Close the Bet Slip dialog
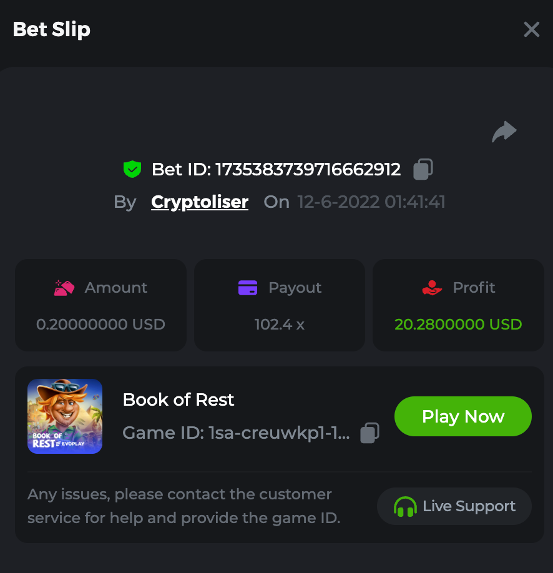This screenshot has height=573, width=553. tap(531, 29)
